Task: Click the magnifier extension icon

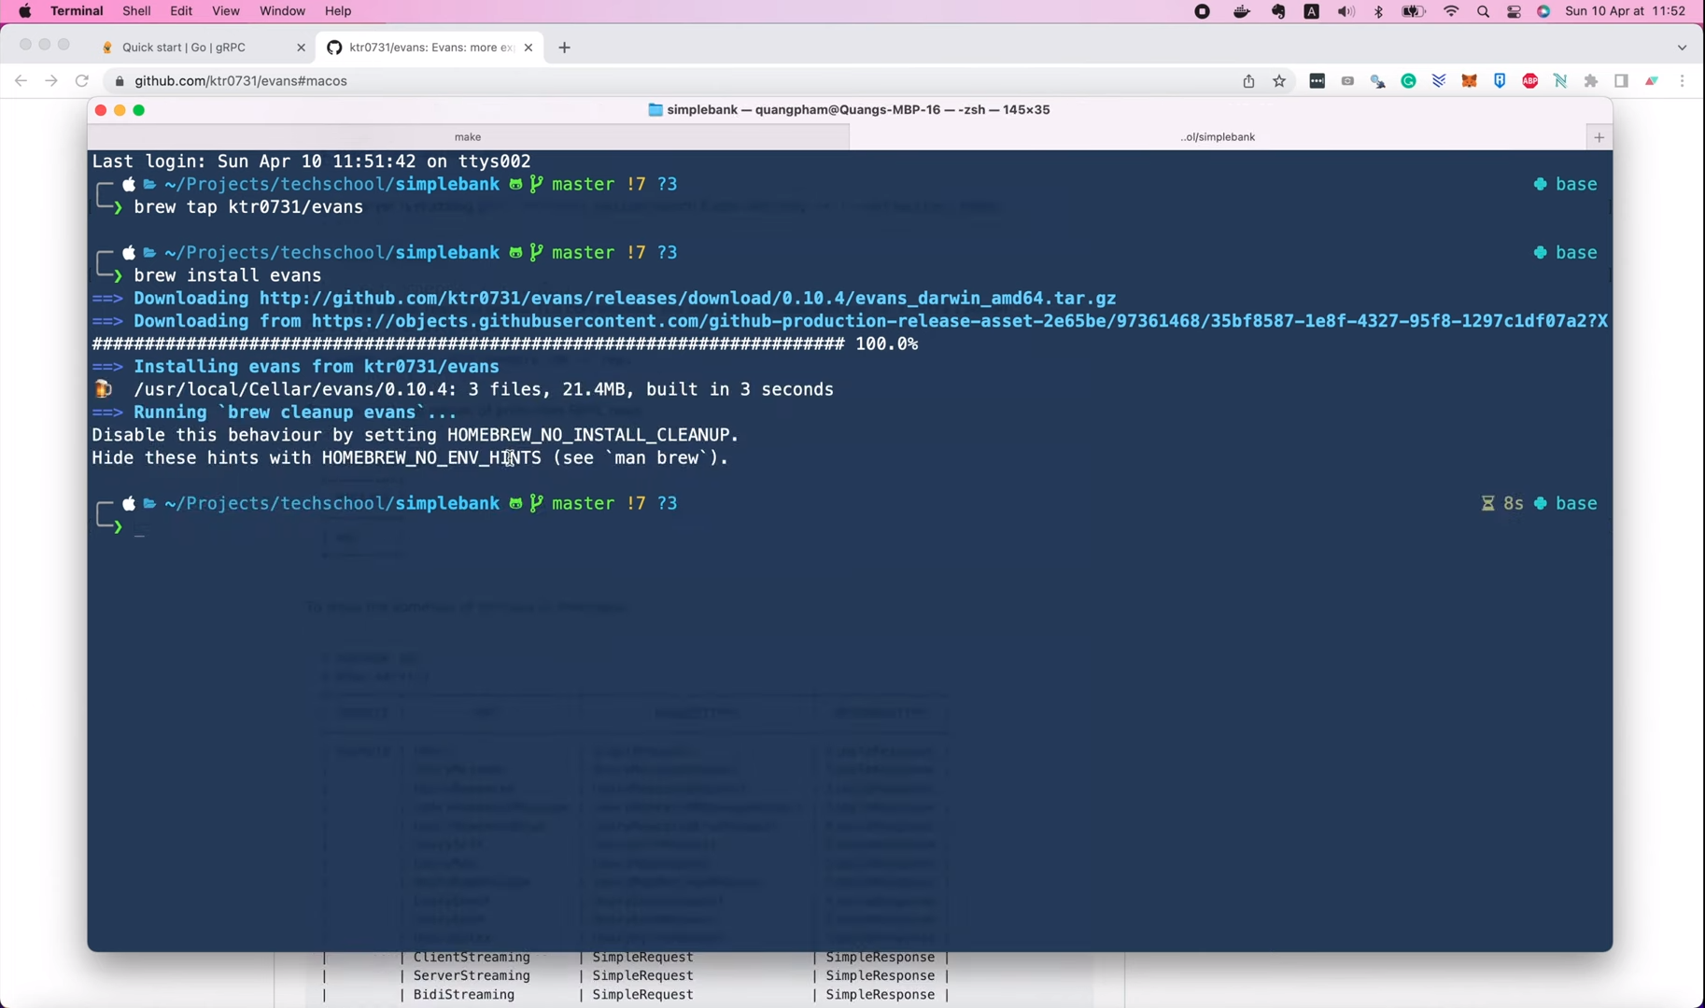Action: pyautogui.click(x=1378, y=81)
